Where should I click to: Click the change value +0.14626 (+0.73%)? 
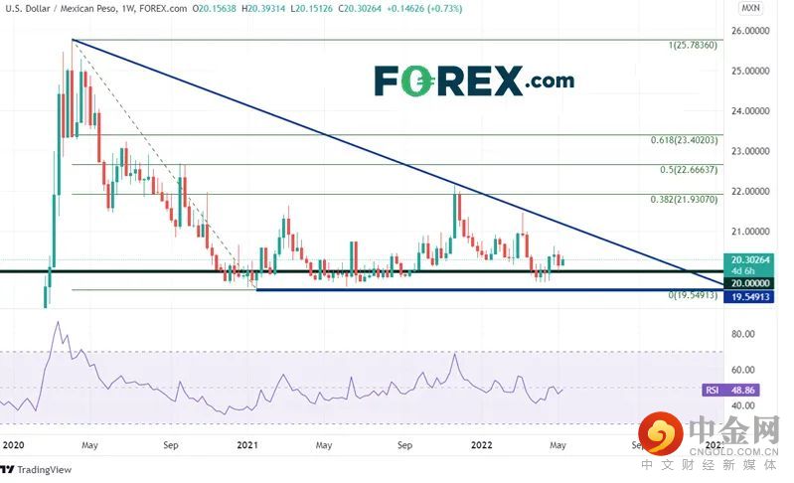pos(425,9)
